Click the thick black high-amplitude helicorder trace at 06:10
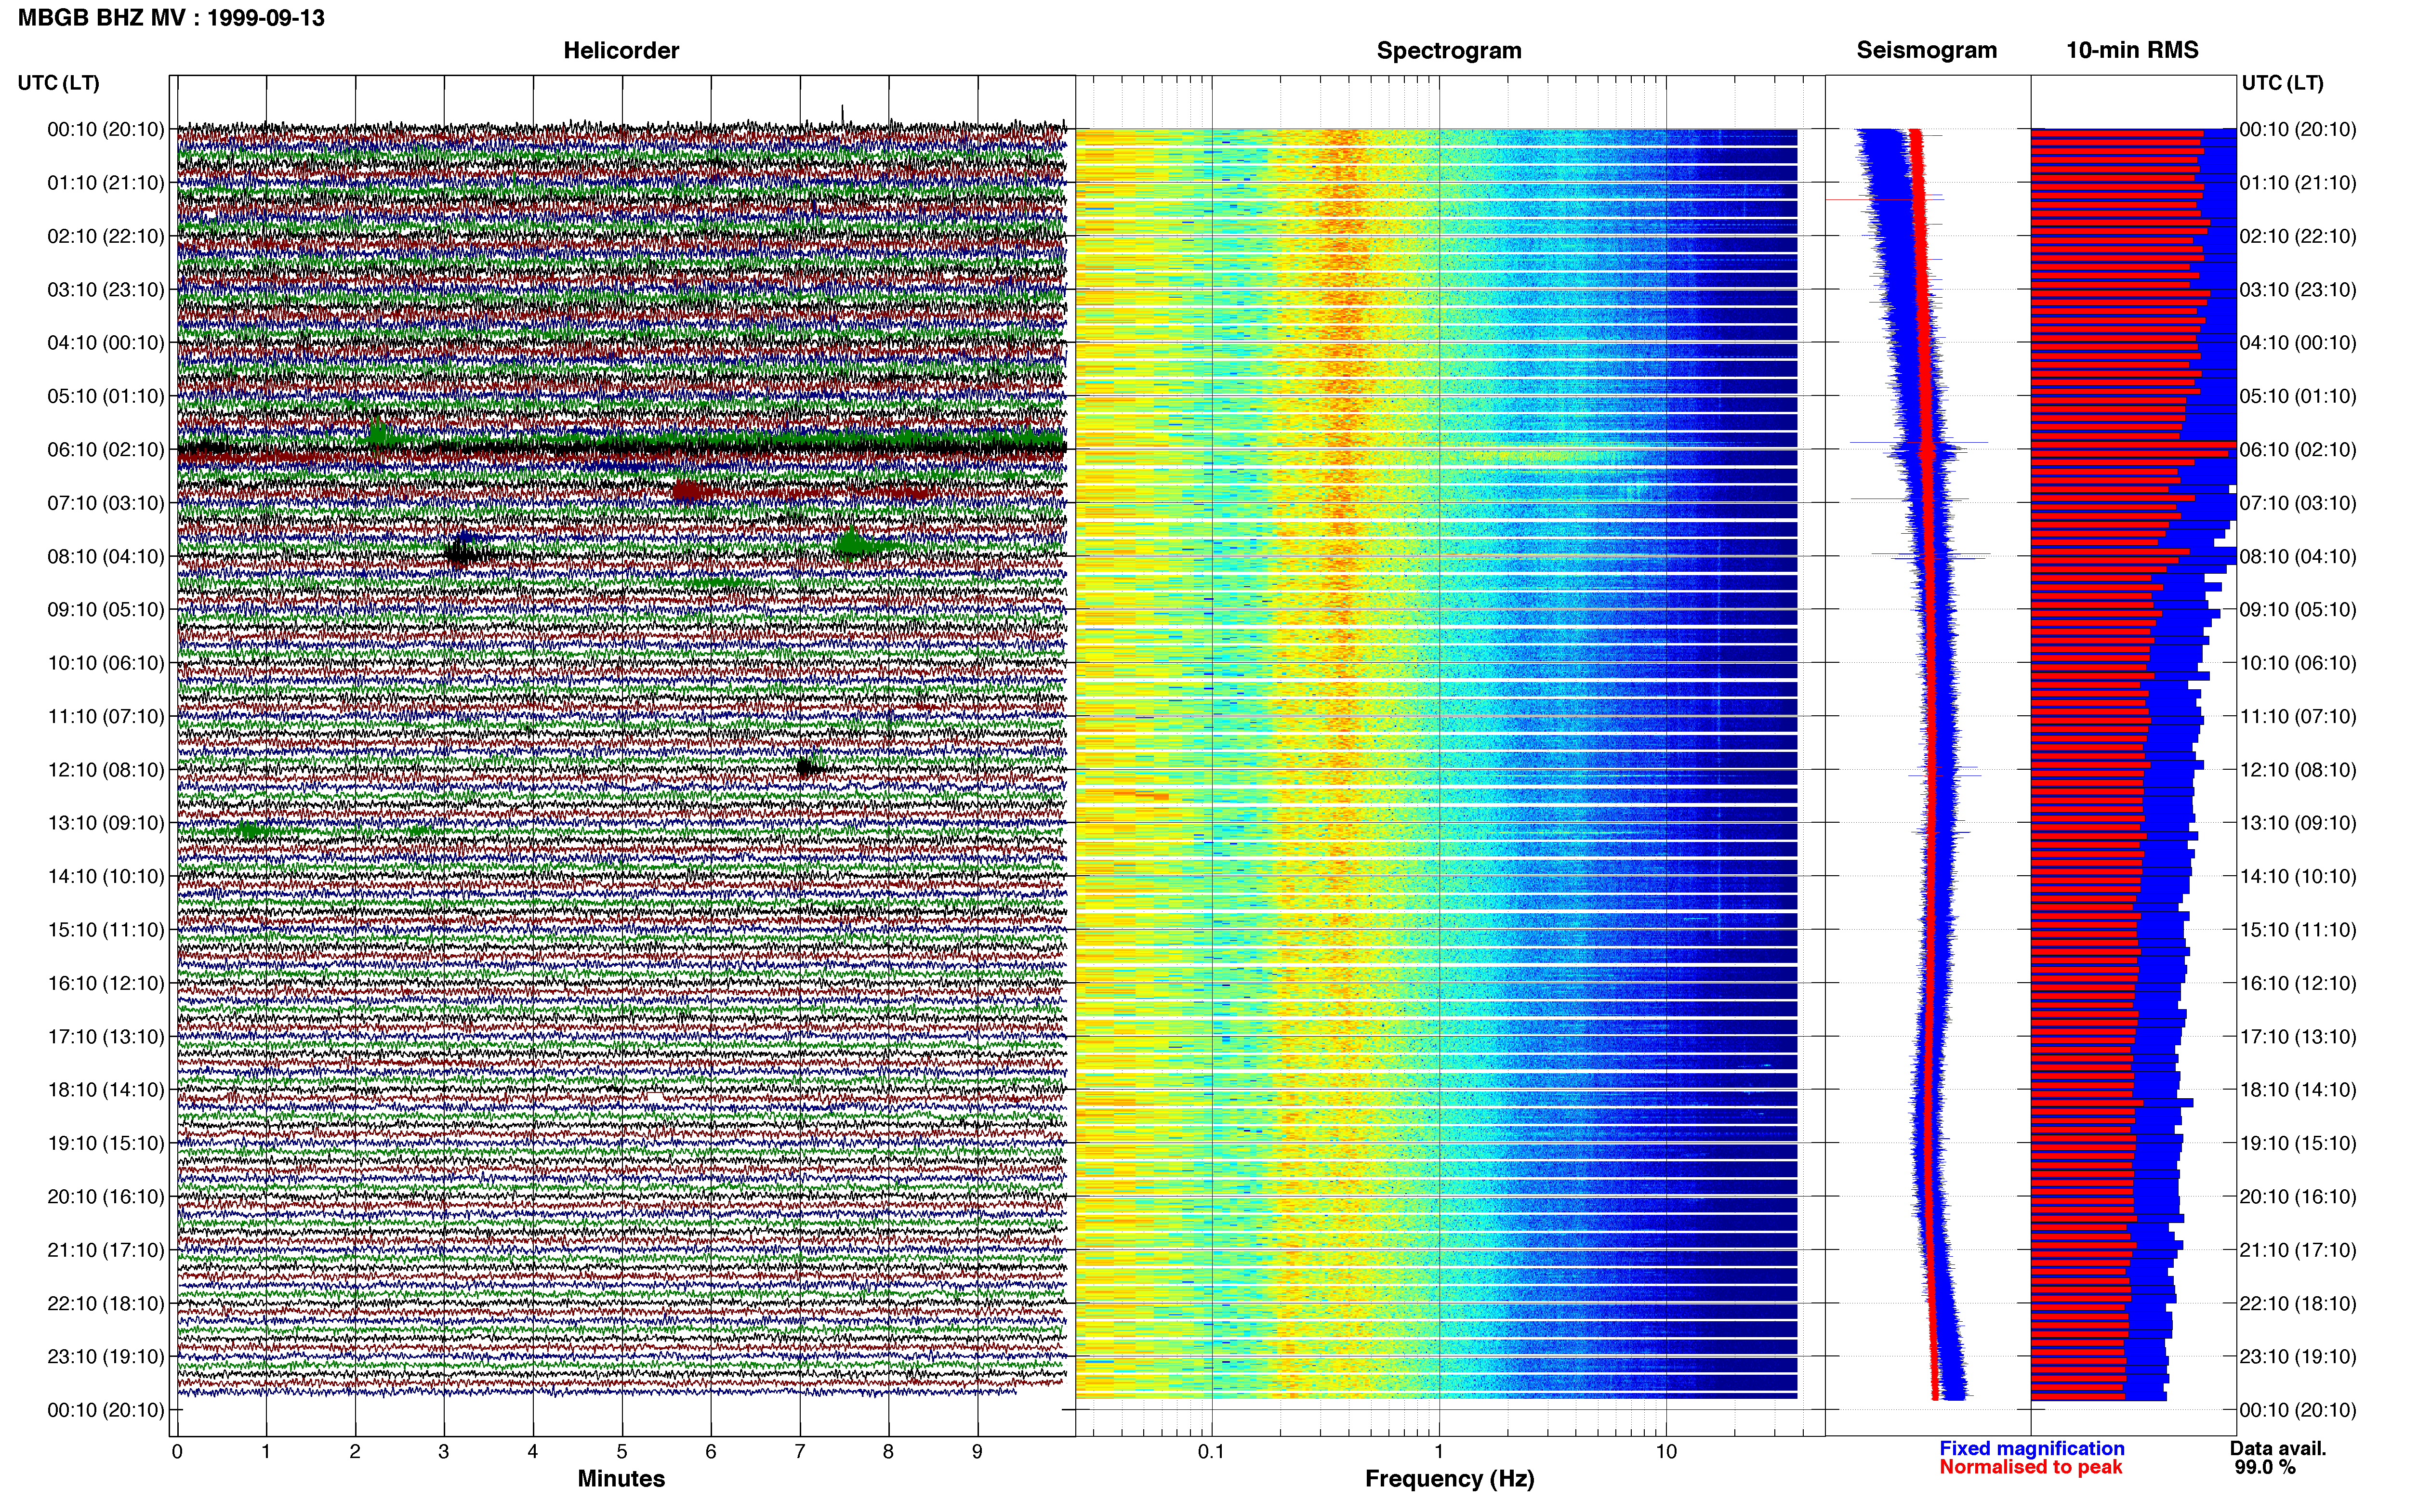Screen dimensions: 2418x1512 click(621, 449)
